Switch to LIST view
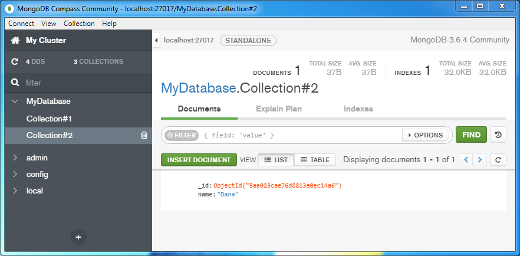 pos(276,160)
